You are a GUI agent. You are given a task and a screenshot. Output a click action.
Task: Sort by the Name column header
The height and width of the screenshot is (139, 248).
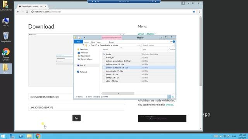click(x=105, y=49)
